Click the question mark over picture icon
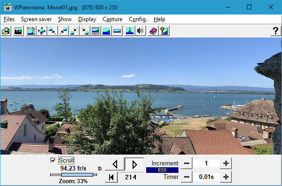 click(164, 31)
